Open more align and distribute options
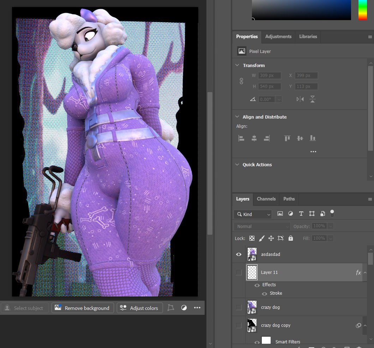The width and height of the screenshot is (374, 348). click(313, 152)
